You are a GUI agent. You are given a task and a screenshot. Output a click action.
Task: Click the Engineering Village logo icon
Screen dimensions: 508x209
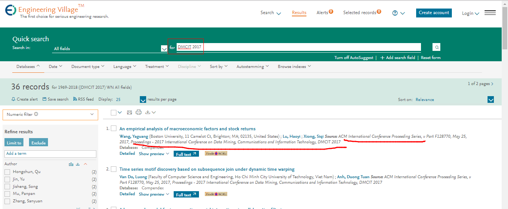coord(10,10)
